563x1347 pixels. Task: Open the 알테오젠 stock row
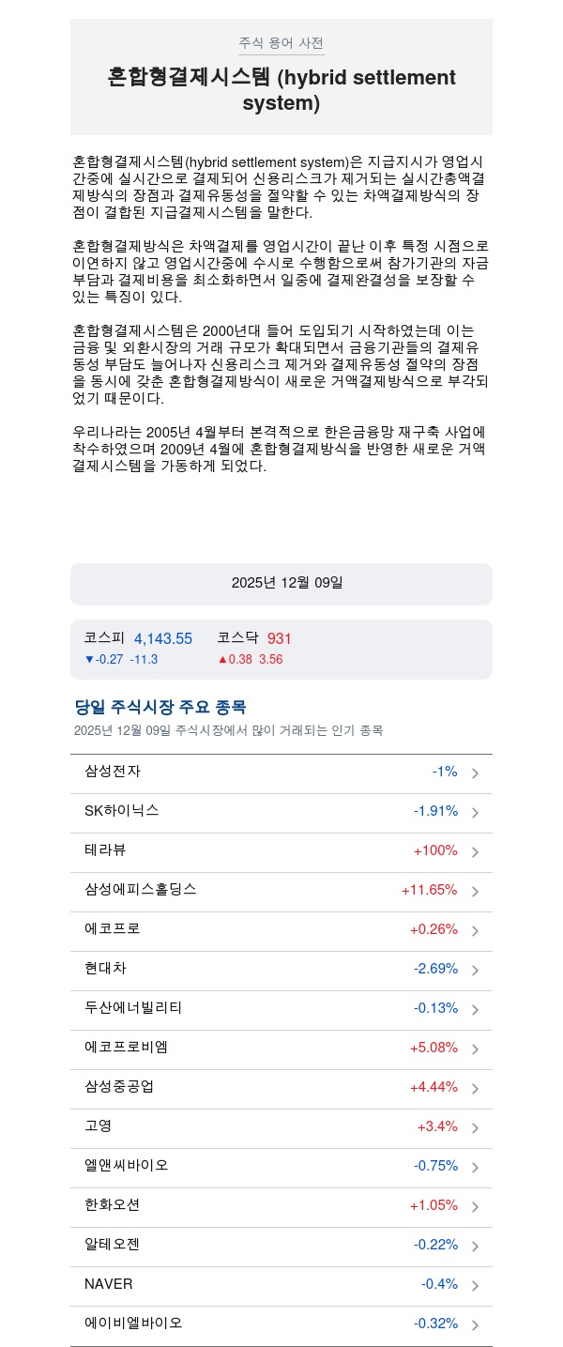tap(113, 1245)
